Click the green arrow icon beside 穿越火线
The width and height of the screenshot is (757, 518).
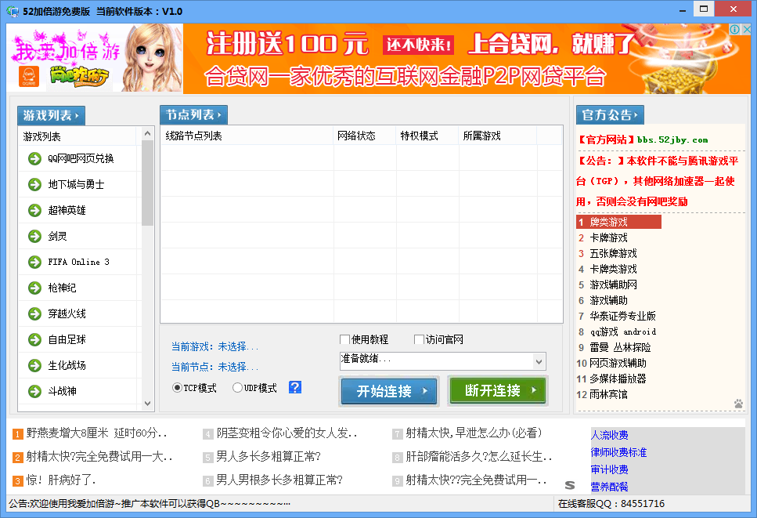pos(34,313)
